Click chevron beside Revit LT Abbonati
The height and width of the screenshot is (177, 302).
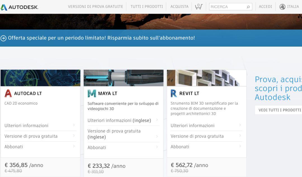coord(240,146)
